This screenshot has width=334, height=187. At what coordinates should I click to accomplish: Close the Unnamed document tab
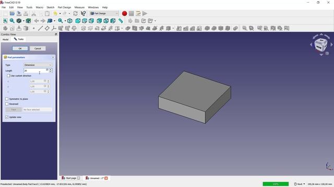tap(106, 178)
